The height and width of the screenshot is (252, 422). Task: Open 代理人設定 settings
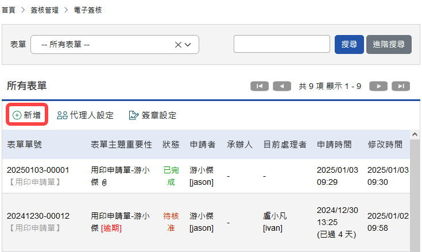(85, 115)
